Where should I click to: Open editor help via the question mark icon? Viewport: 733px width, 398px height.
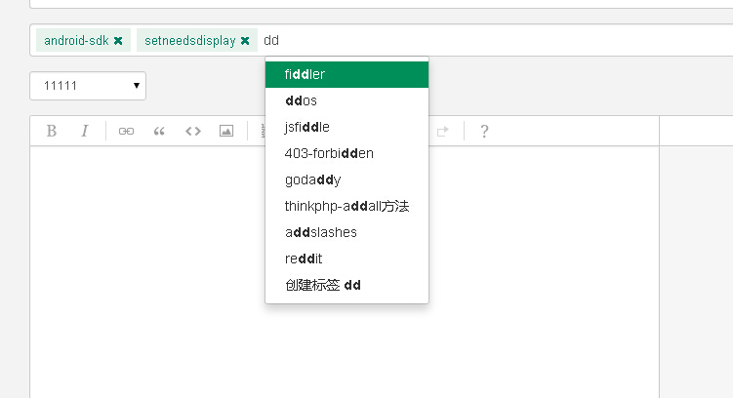pos(484,132)
